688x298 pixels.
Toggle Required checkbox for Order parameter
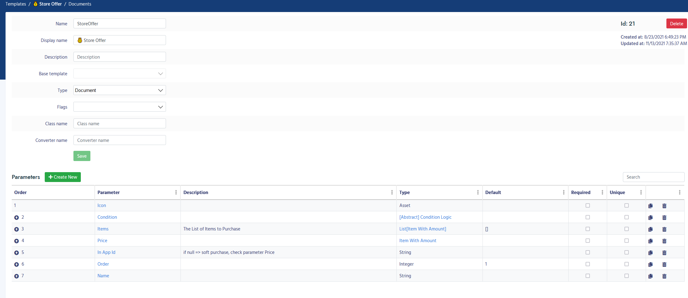587,264
